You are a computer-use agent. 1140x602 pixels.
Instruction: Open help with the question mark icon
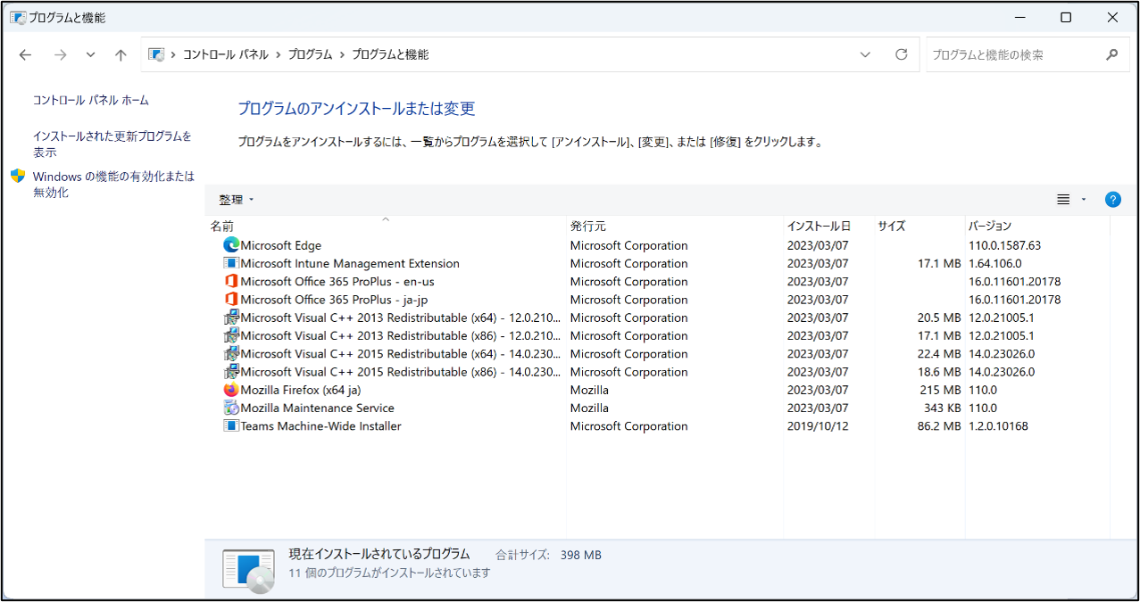coord(1112,200)
